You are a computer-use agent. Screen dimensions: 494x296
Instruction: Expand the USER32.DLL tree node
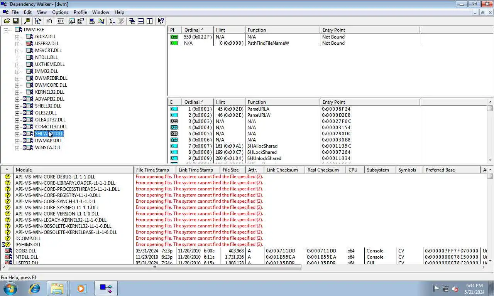tap(17, 44)
